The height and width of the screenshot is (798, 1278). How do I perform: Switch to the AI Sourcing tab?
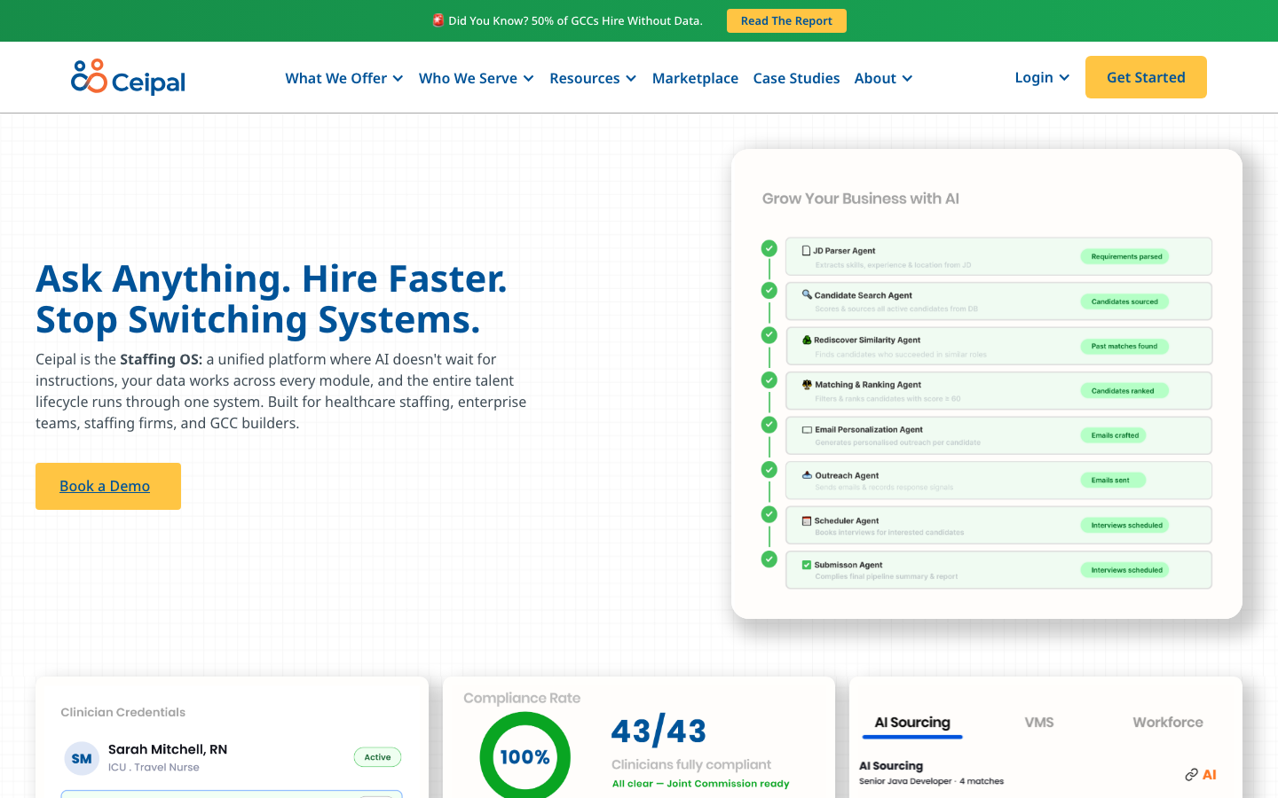(912, 723)
